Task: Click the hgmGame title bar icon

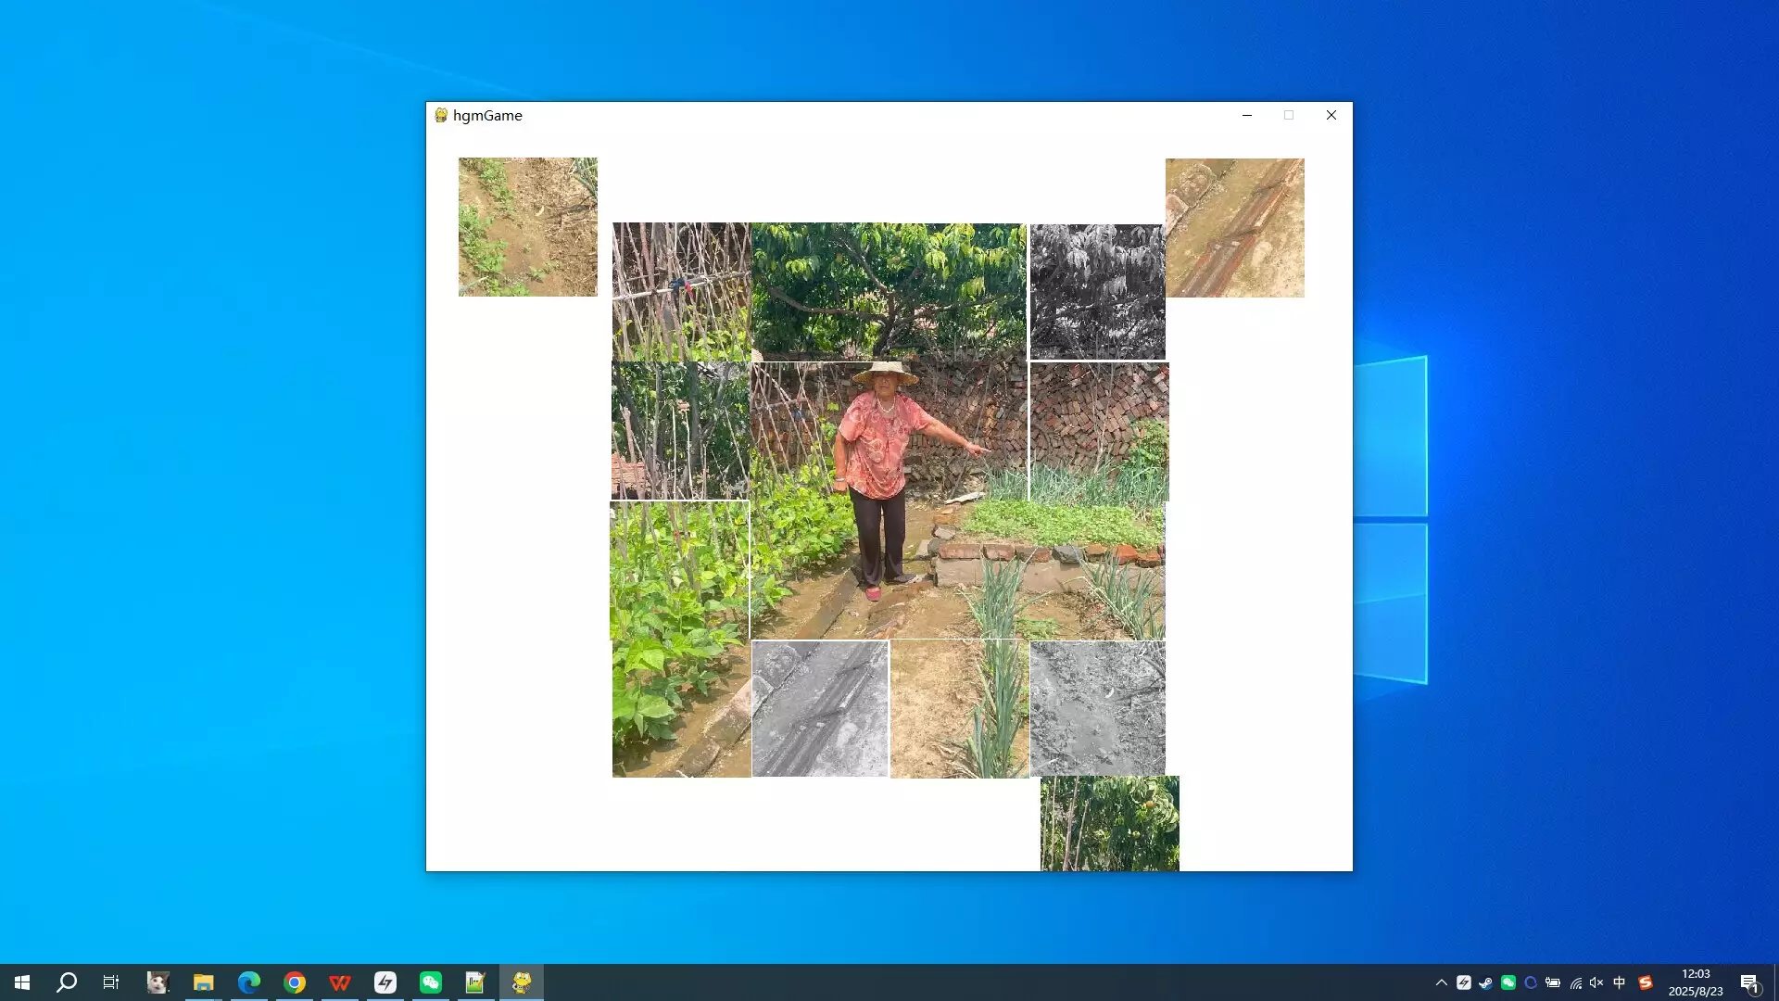Action: coord(441,115)
